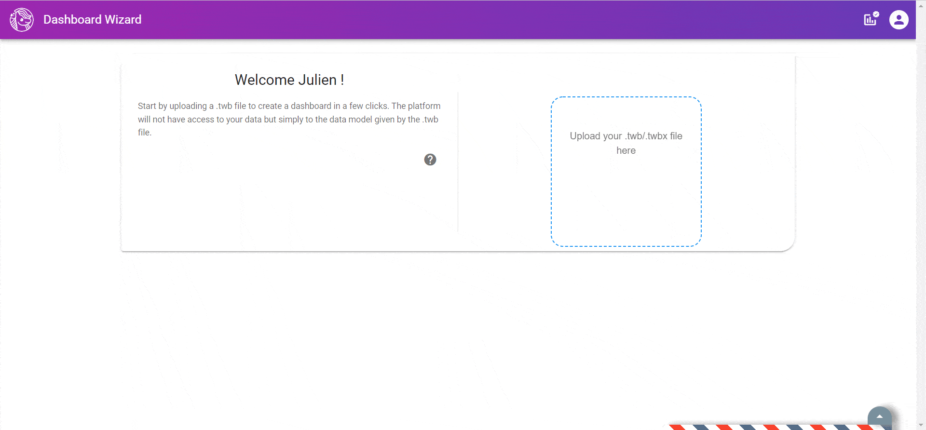Click the 'Upload your .twb/.twbx file here' text
Image resolution: width=926 pixels, height=430 pixels.
tap(626, 136)
